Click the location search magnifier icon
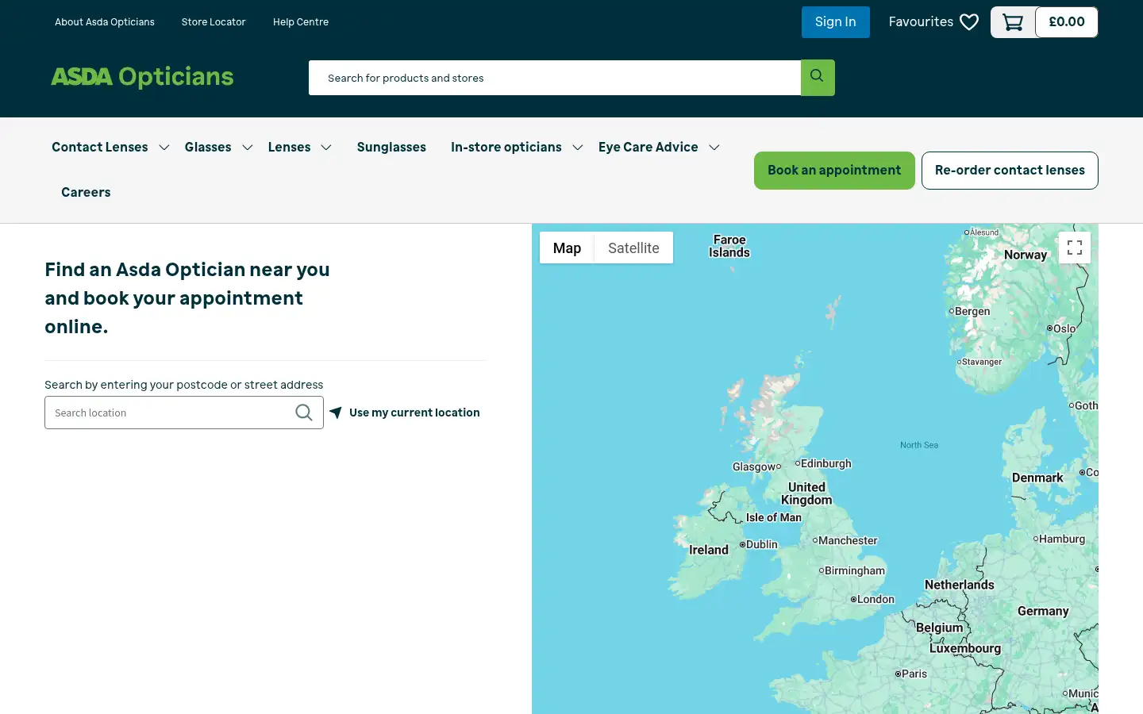Viewport: 1143px width, 714px height. 304,413
